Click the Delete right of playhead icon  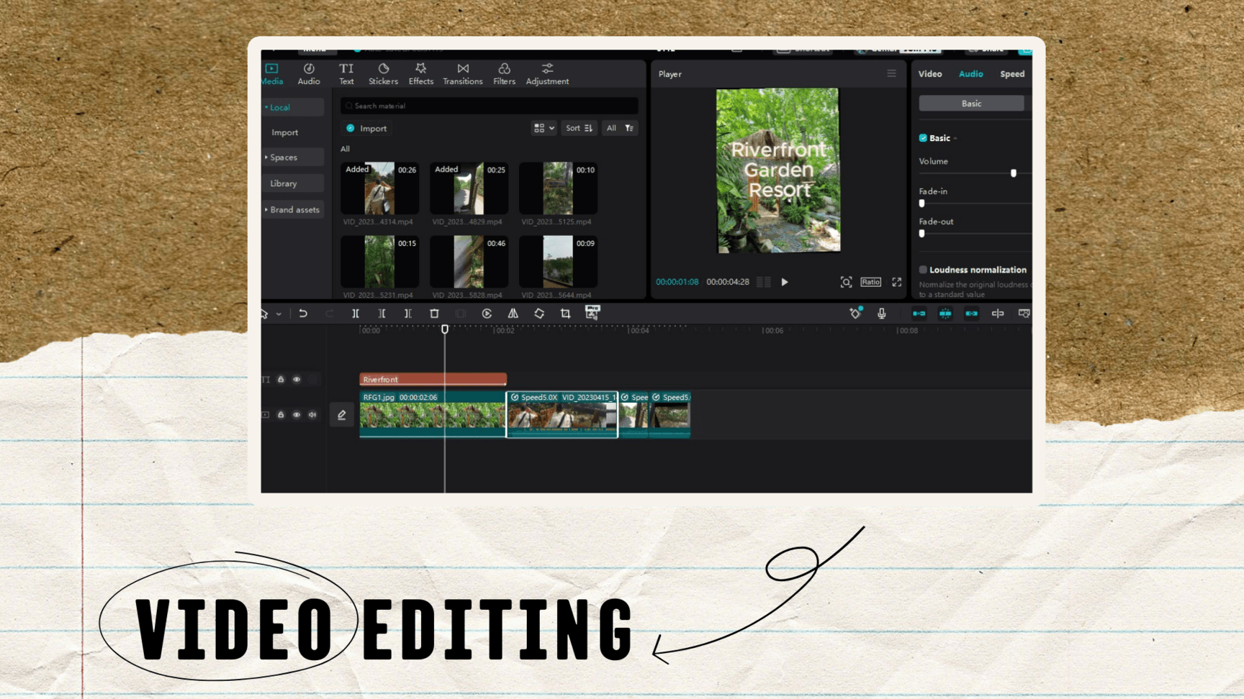pyautogui.click(x=408, y=314)
